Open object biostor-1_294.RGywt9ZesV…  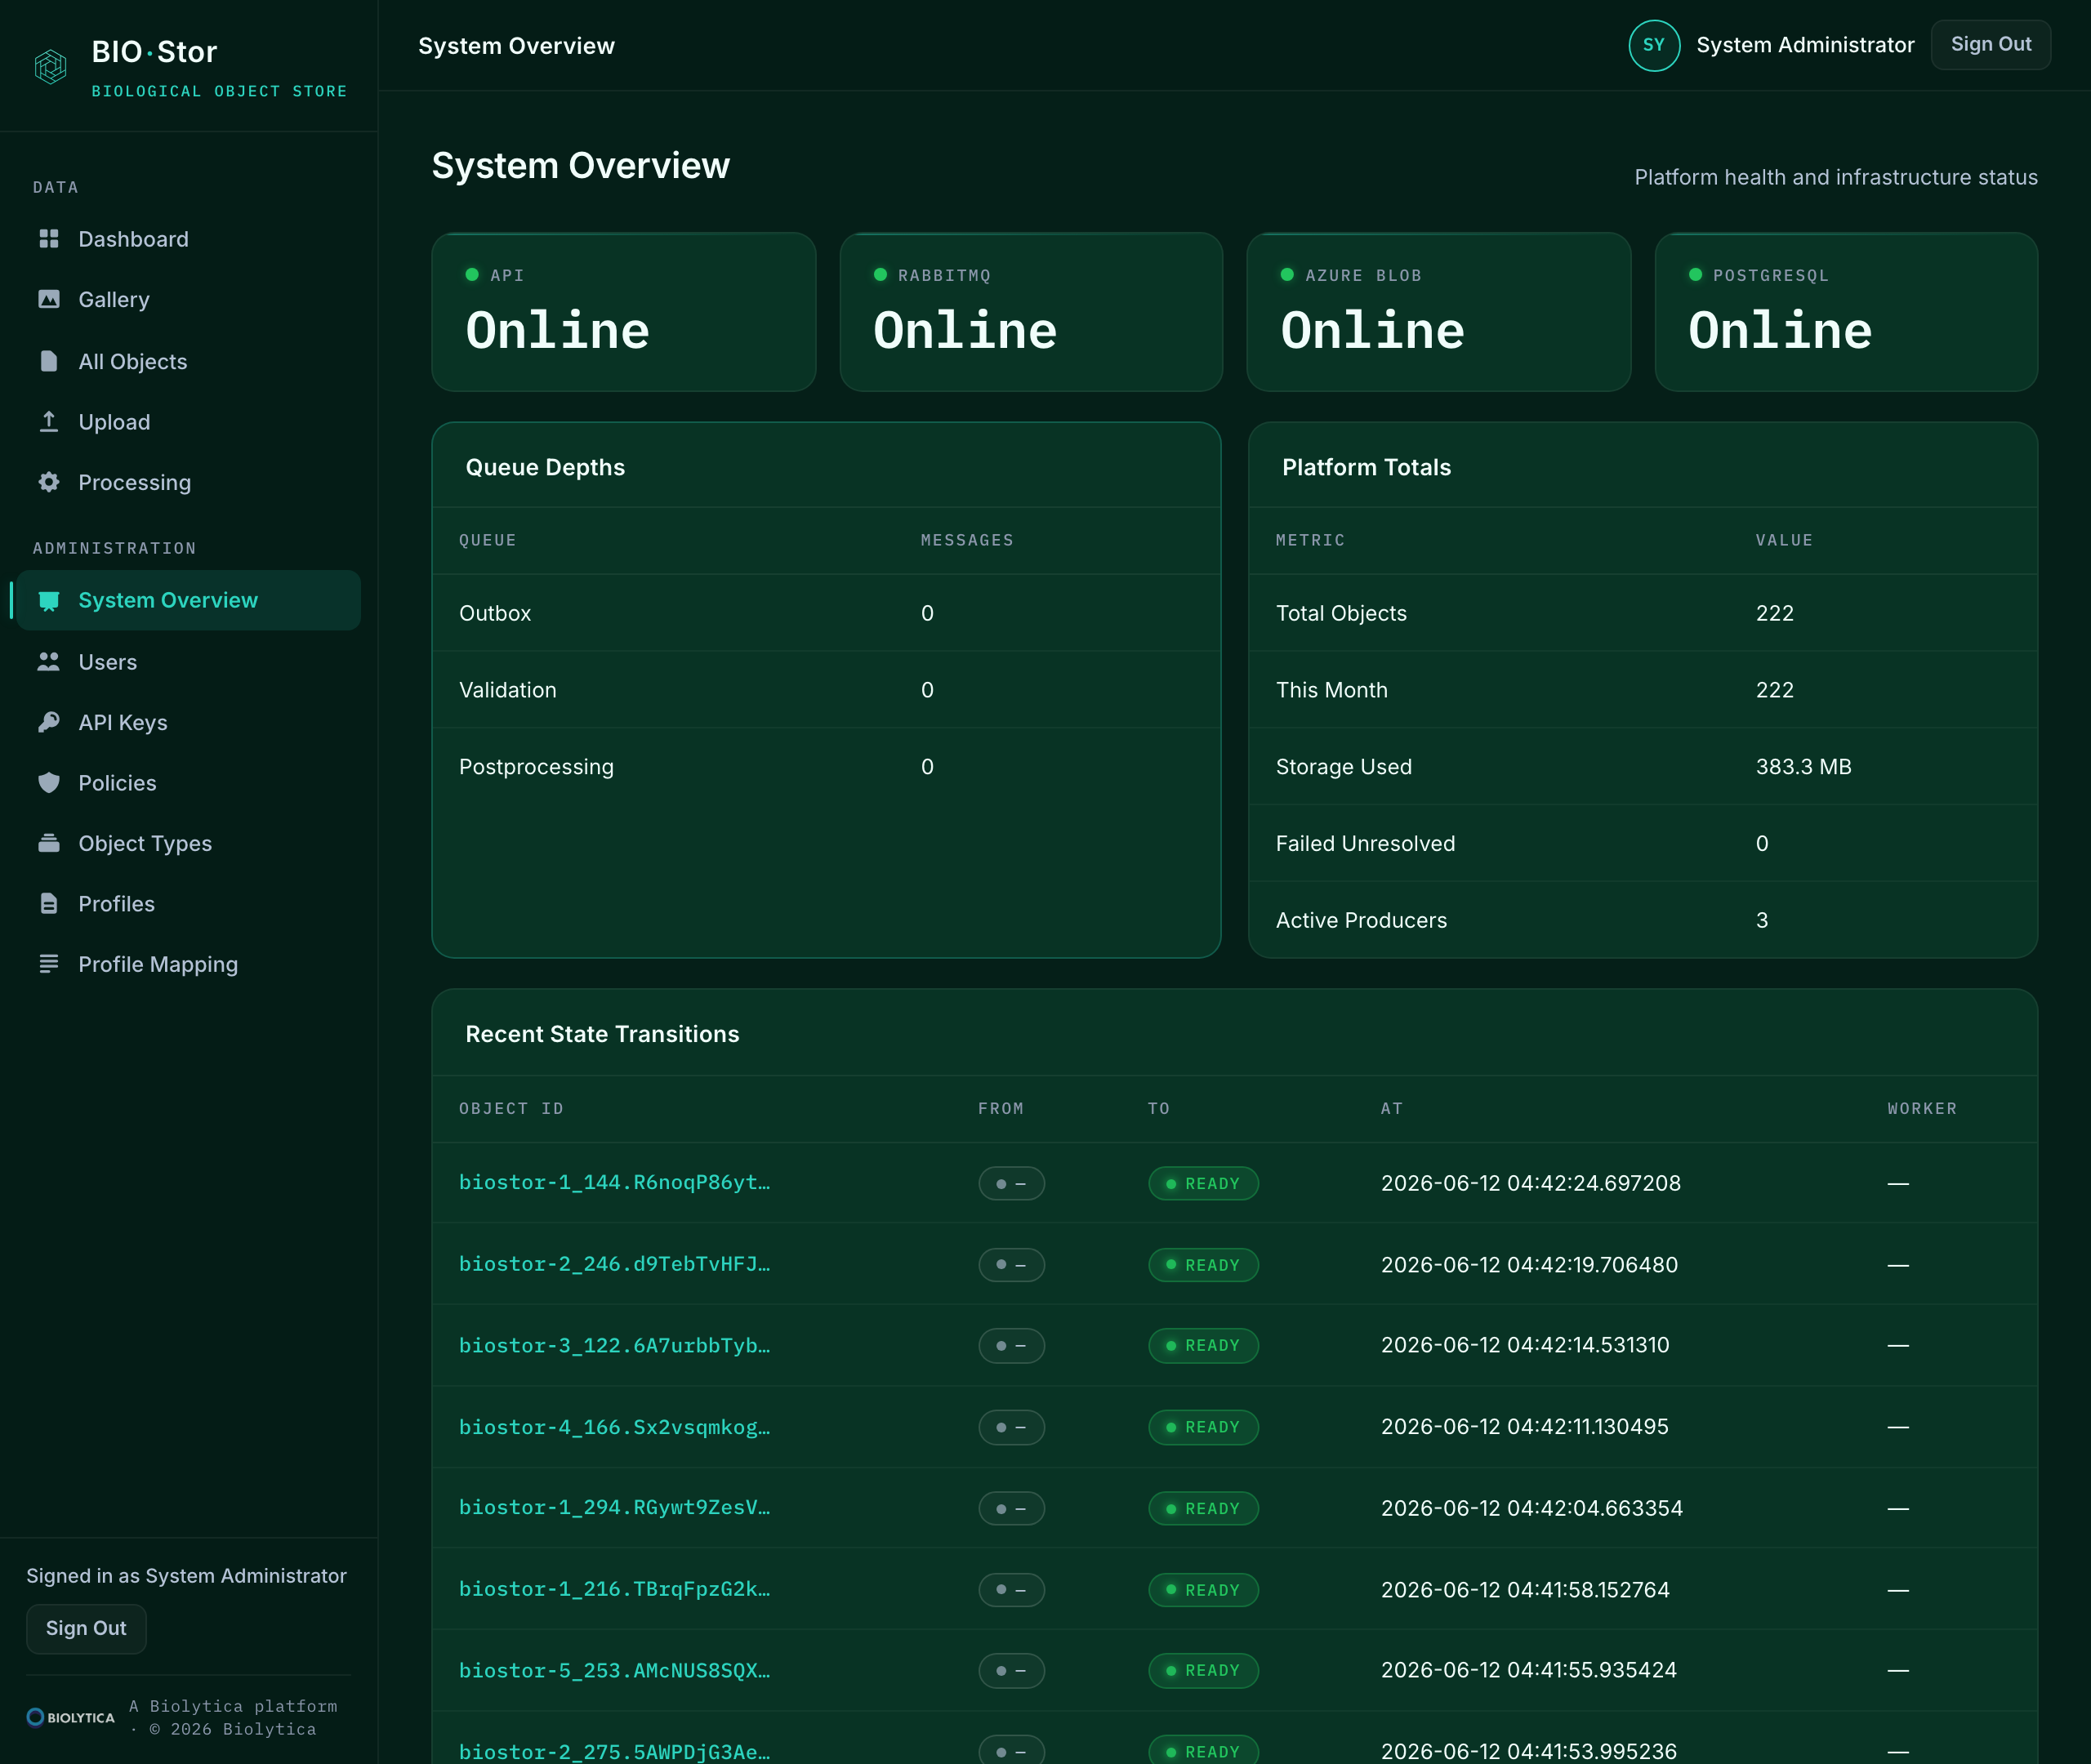point(614,1507)
